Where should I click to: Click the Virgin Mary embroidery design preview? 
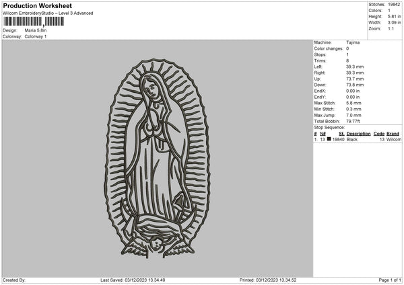pyautogui.click(x=157, y=159)
